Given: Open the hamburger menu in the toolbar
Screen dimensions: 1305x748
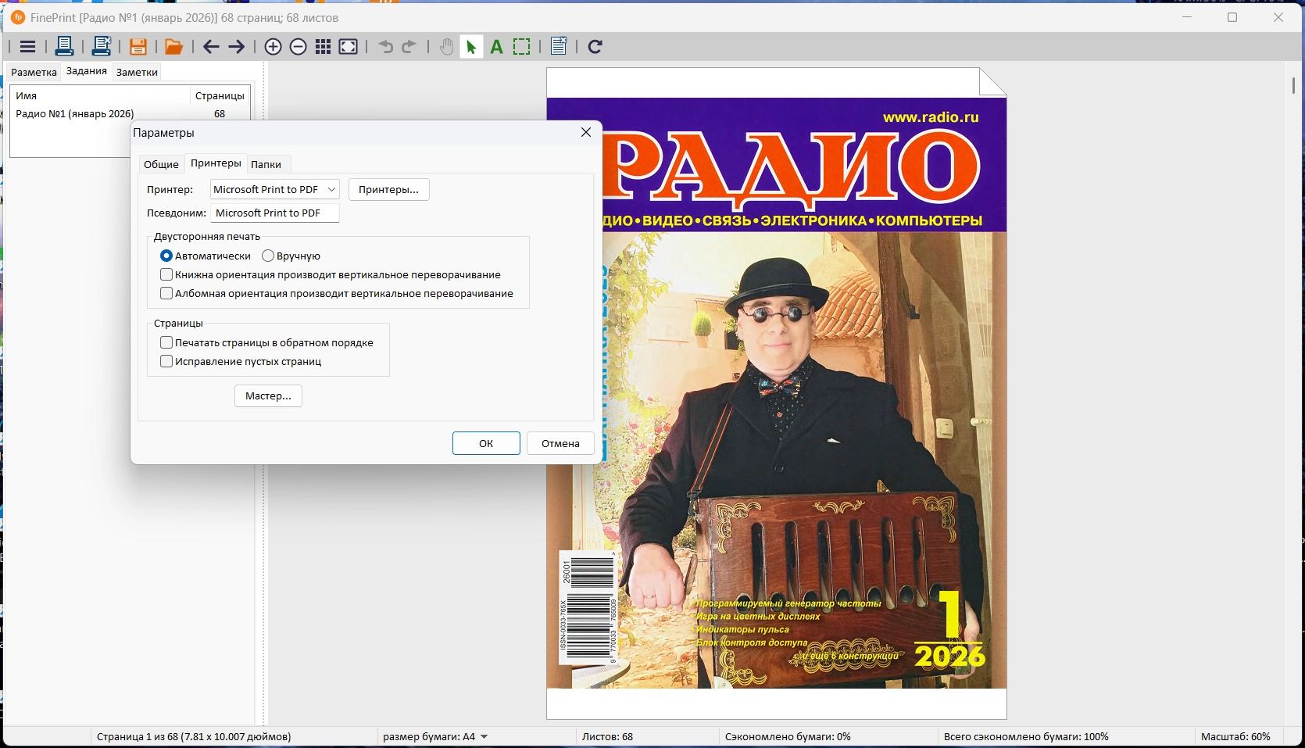Looking at the screenshot, I should click(27, 47).
